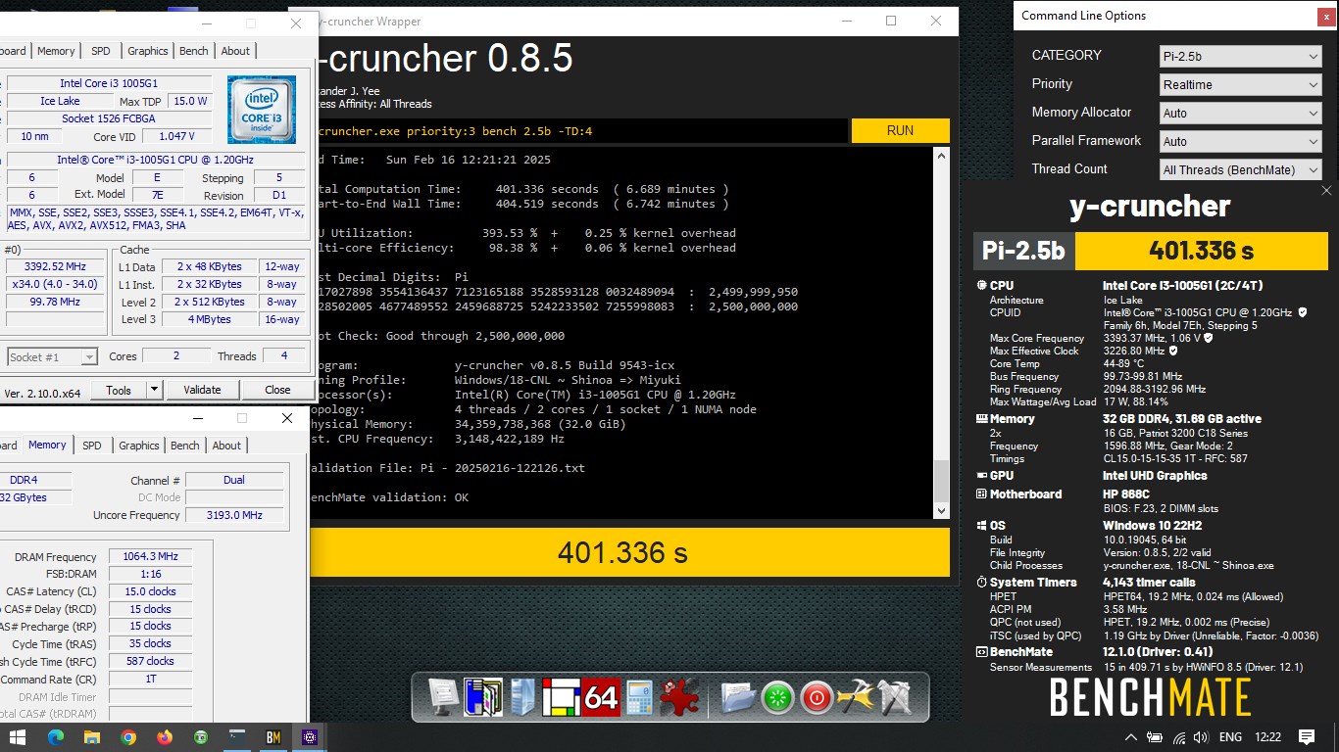Click the Close button in CPU-Z
1339x752 pixels.
[277, 390]
